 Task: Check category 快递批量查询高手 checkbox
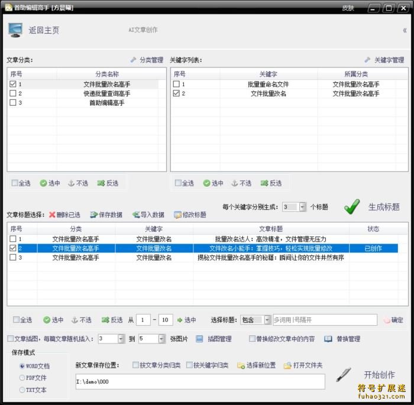point(12,93)
